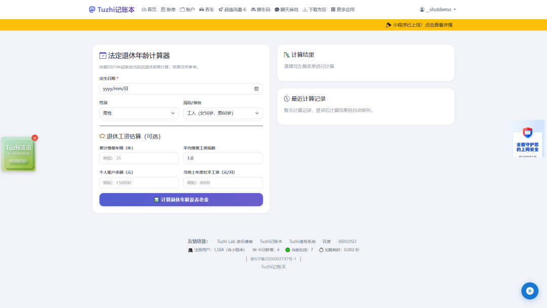Click the 注册用户 users icon
Viewport: 547px width, 308px height.
point(190,250)
